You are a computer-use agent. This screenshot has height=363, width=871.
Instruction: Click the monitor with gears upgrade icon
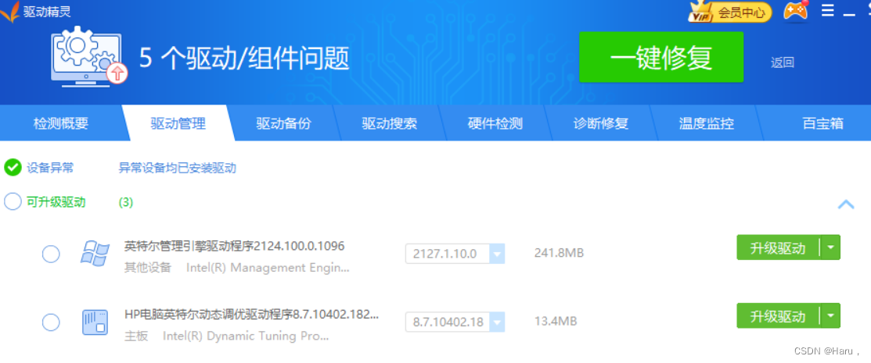[89, 56]
